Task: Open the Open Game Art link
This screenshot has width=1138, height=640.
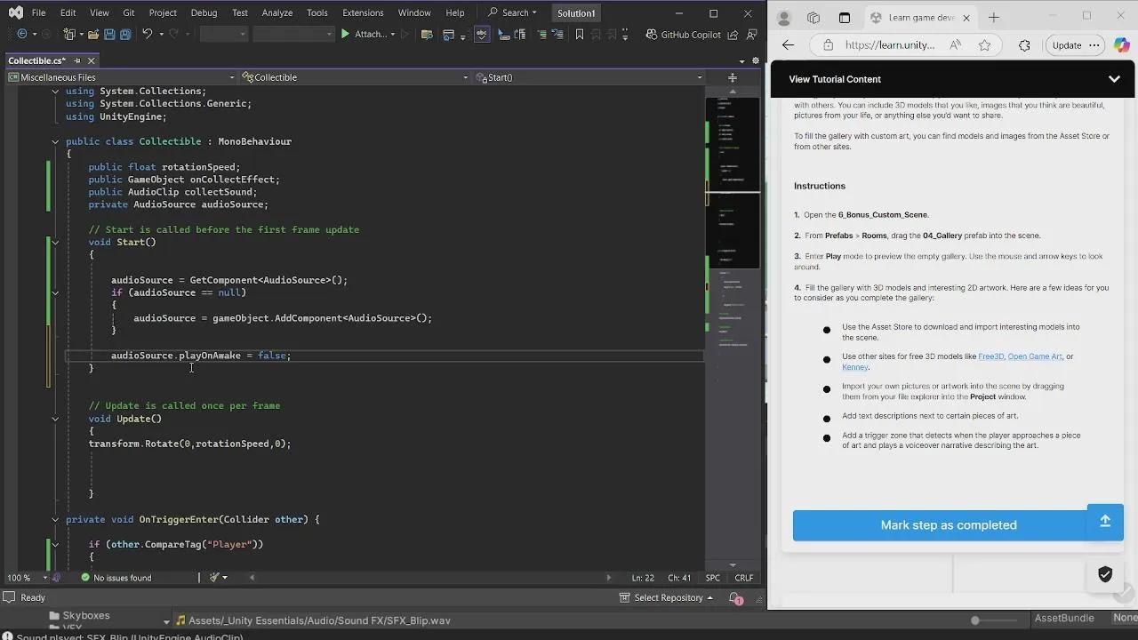Action: tap(1035, 356)
